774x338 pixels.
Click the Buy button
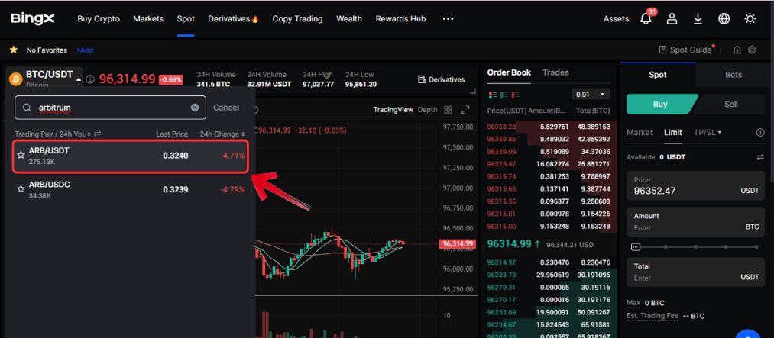click(660, 104)
